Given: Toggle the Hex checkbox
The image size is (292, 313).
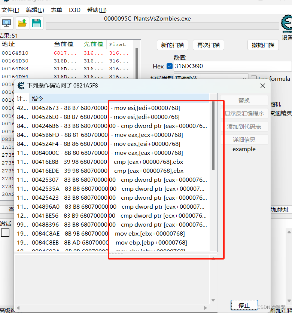Looking at the screenshot, I should tap(170, 66).
